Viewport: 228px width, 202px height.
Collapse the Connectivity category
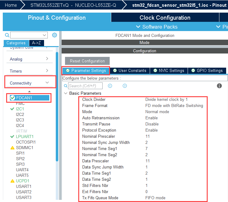(x=47, y=83)
